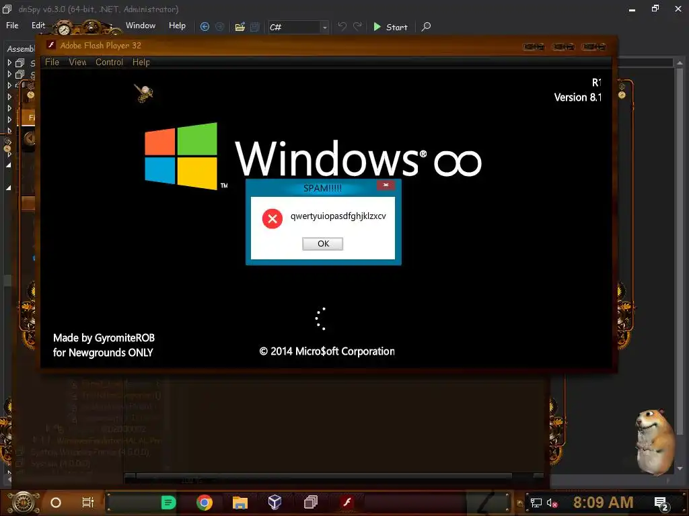Open dnSpy File menu
Screen dimensions: 689x516
[12, 26]
